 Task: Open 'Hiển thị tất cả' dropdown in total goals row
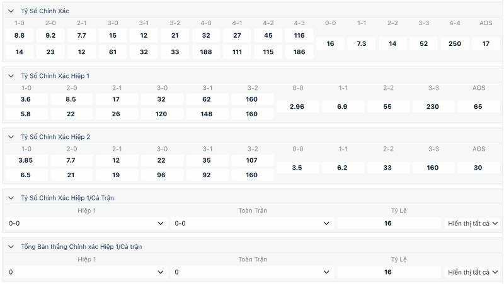pyautogui.click(x=472, y=272)
